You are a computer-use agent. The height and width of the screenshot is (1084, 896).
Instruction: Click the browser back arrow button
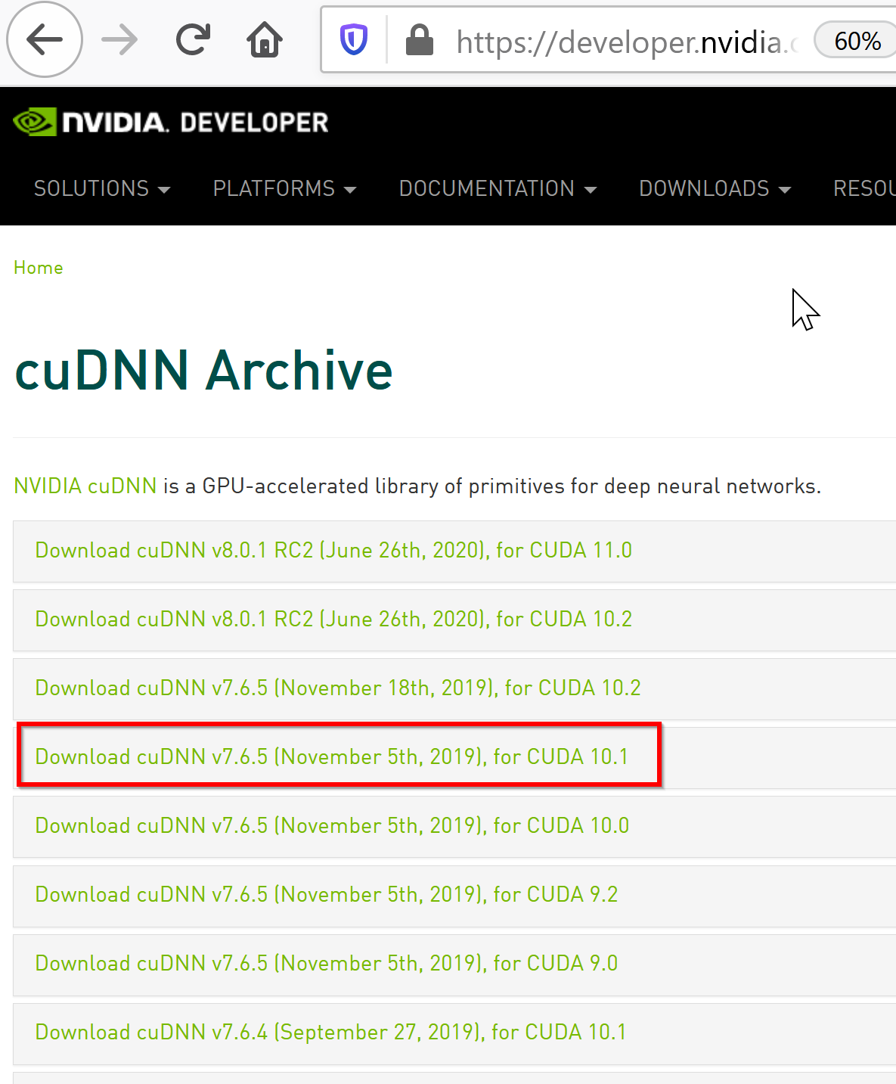pos(45,39)
